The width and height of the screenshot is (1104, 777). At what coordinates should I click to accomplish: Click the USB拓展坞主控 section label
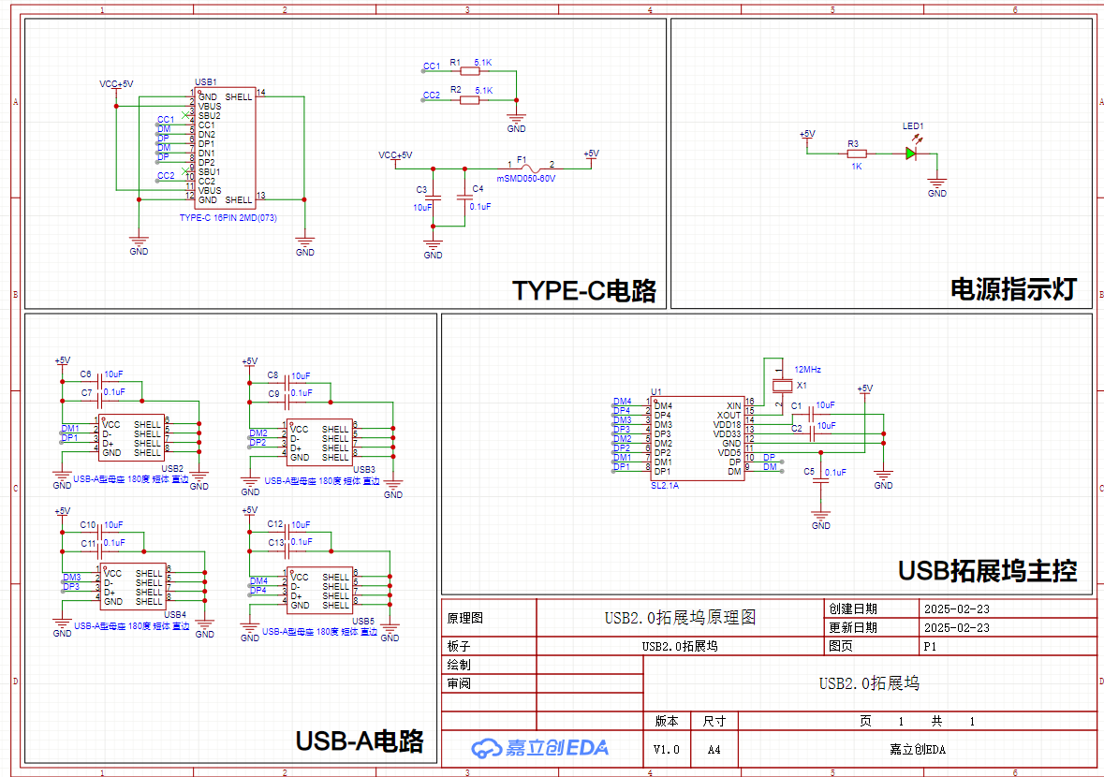987,570
